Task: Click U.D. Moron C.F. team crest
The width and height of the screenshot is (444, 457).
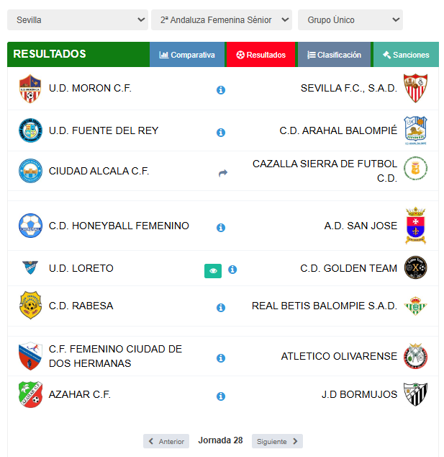Action: click(30, 89)
